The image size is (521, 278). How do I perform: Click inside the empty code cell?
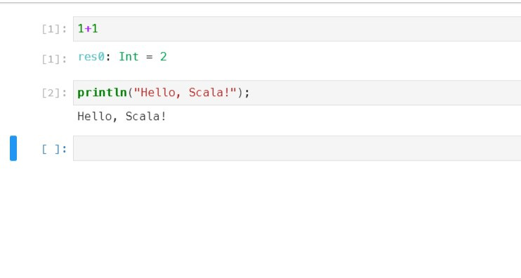click(x=297, y=148)
